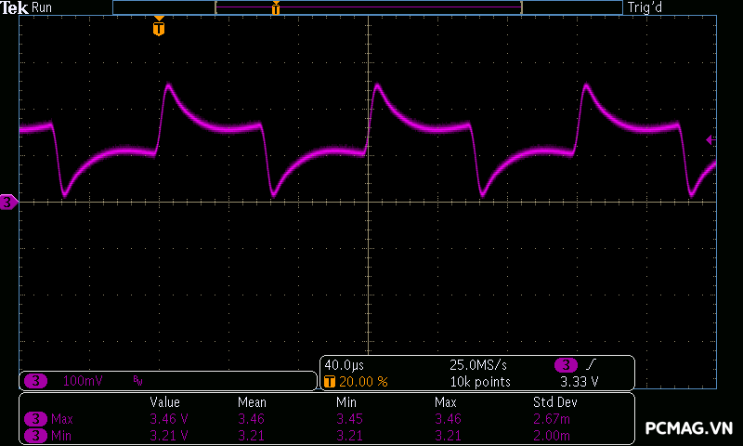Select the 100mV vertical scale readout
The height and width of the screenshot is (446, 743).
coord(83,381)
